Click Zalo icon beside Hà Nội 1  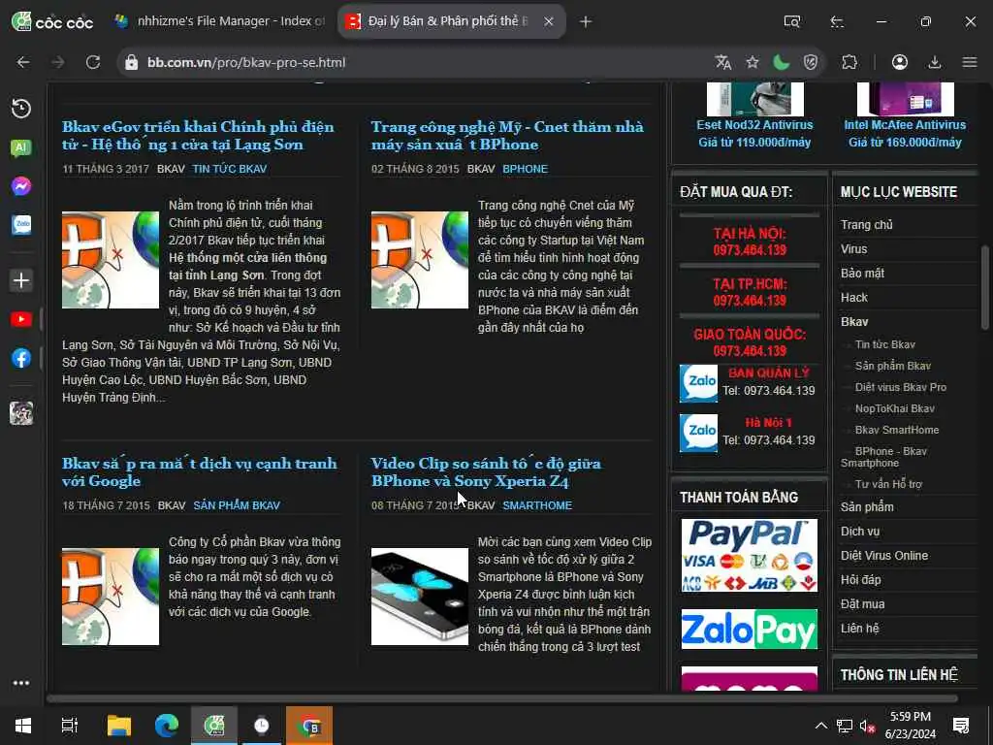click(x=698, y=433)
